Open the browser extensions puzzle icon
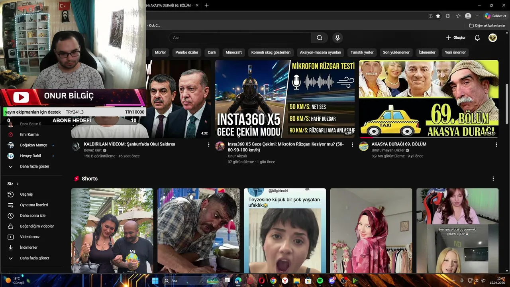This screenshot has width=510, height=287. pos(448,16)
